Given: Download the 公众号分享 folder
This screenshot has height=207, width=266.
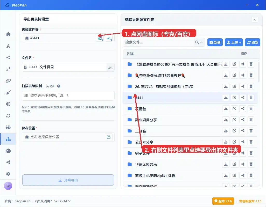Looking at the screenshot, I should click(226, 142).
